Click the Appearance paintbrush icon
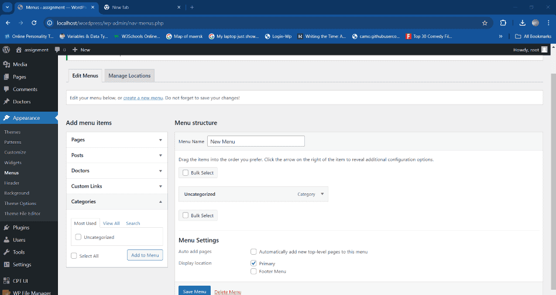Viewport: 556px width, 295px height. (x=6, y=118)
